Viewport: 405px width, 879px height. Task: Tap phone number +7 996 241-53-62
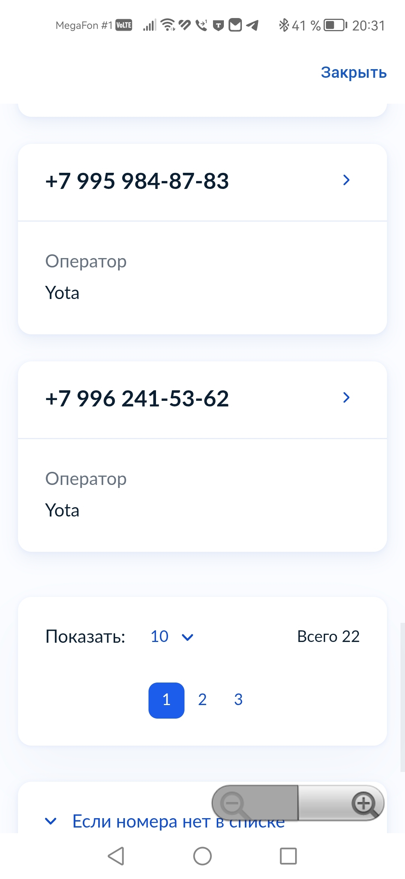pos(137,398)
